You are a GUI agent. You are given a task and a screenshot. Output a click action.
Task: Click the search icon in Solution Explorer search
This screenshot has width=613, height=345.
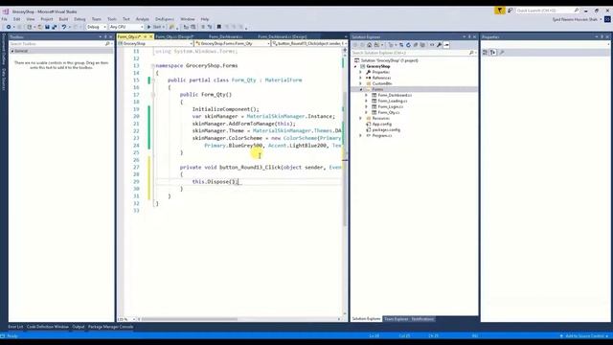pos(471,53)
